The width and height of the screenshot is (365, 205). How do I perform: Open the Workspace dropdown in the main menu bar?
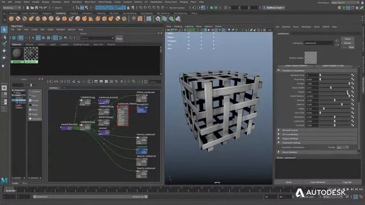point(345,2)
